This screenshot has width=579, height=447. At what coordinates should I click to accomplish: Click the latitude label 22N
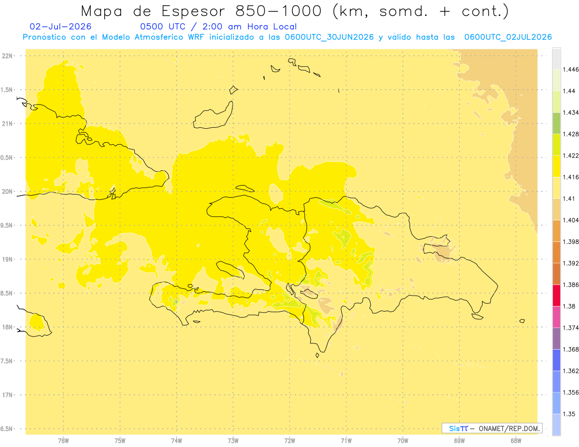[7, 55]
